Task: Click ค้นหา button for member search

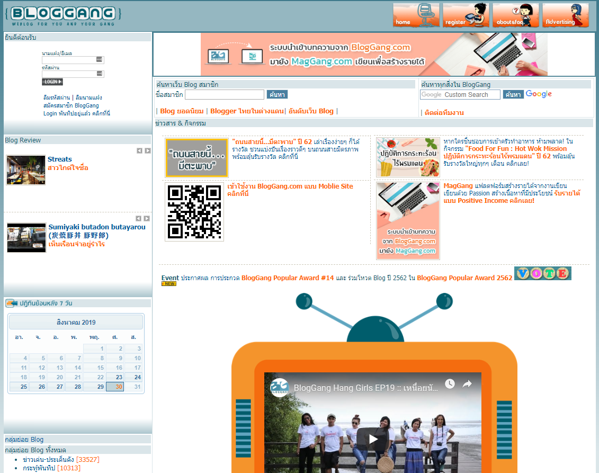Action: [277, 94]
